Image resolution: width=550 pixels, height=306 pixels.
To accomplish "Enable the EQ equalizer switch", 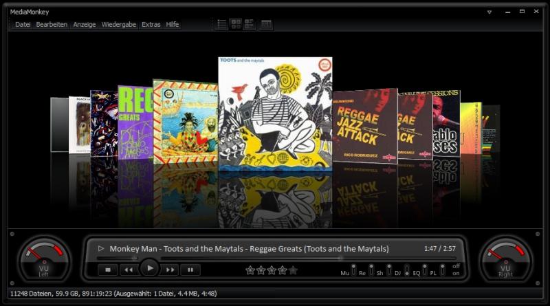I will pos(424,270).
